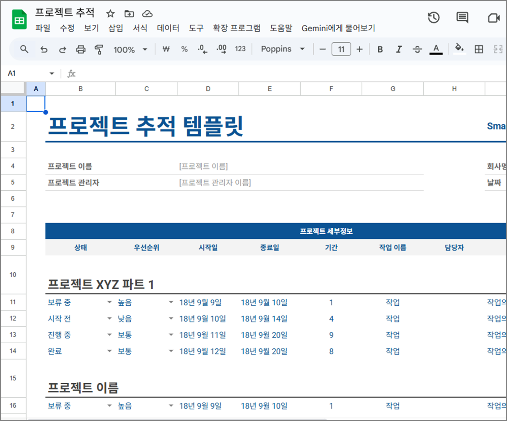Click the 프로젝트 XYZ 파트 1 heading
507x421 pixels.
[101, 284]
